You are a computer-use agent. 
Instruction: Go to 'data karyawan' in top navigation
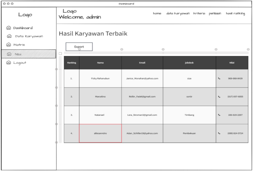point(178,13)
